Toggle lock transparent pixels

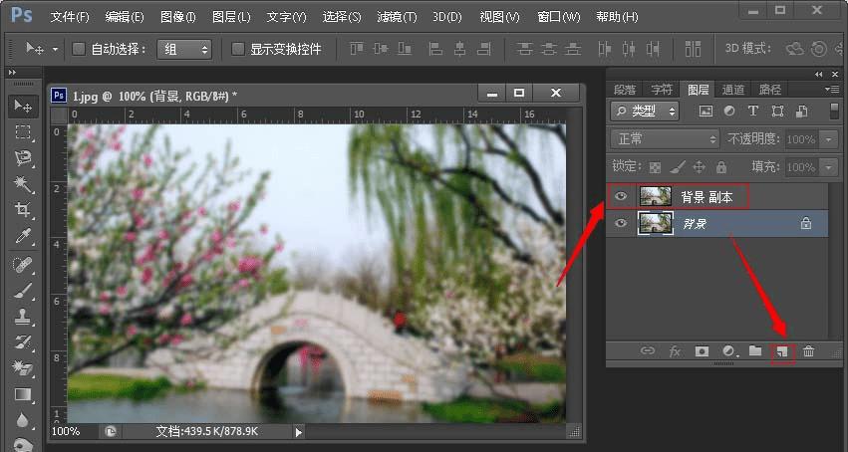[655, 167]
